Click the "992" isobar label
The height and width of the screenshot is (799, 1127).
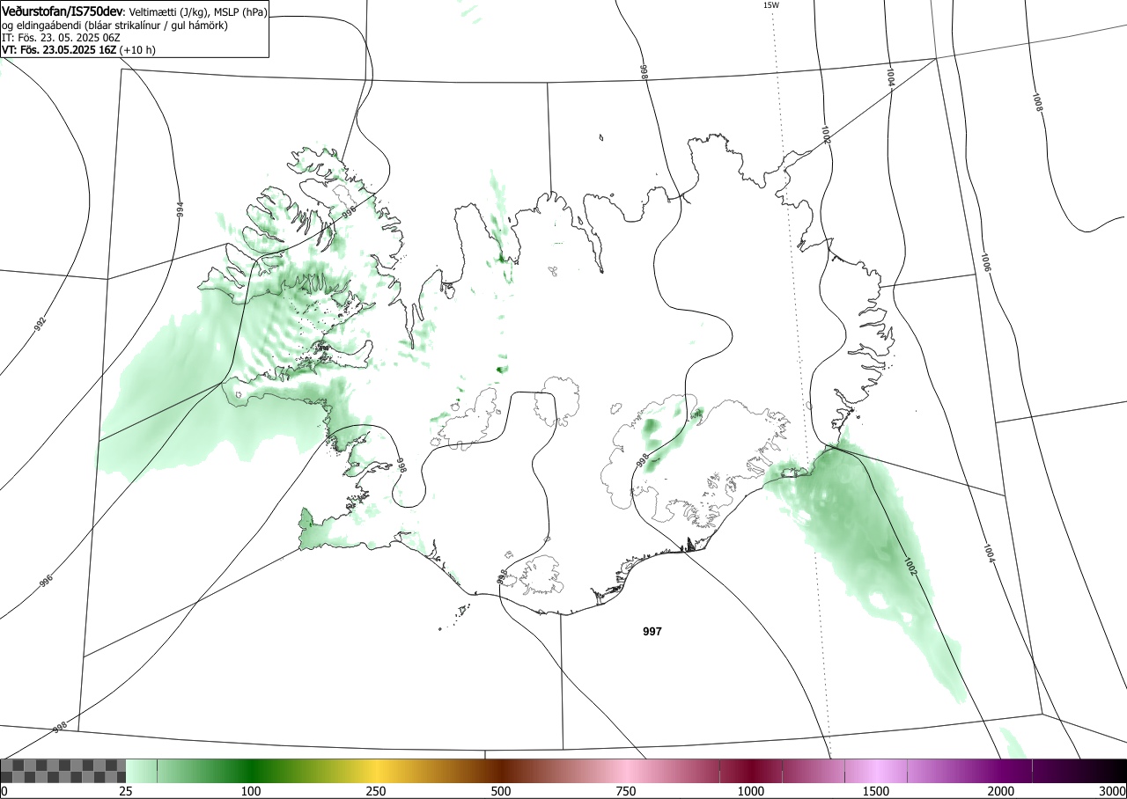click(x=40, y=323)
